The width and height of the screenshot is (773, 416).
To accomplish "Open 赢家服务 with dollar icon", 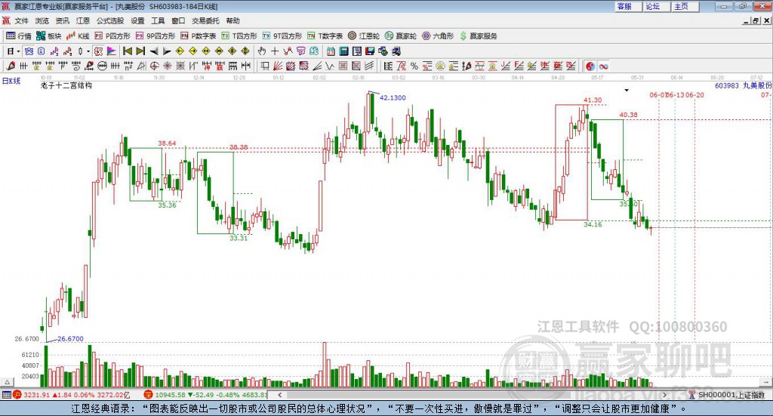I will [479, 36].
